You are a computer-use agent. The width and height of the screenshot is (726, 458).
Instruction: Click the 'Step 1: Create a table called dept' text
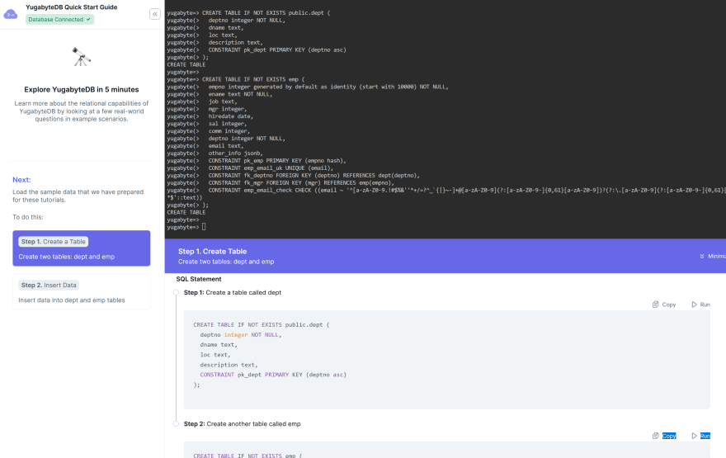pyautogui.click(x=233, y=293)
